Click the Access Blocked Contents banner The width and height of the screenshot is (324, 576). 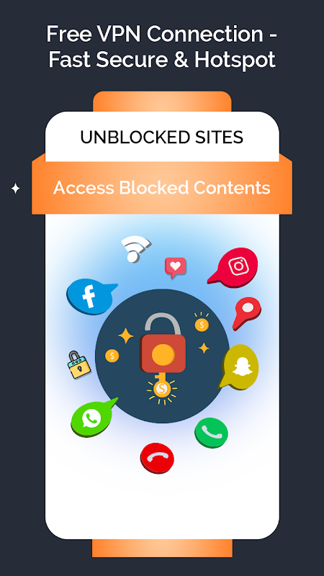click(162, 188)
